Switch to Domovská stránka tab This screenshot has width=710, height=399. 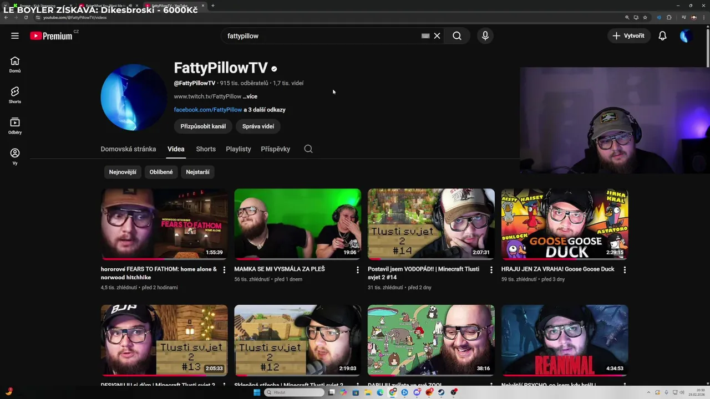click(128, 149)
